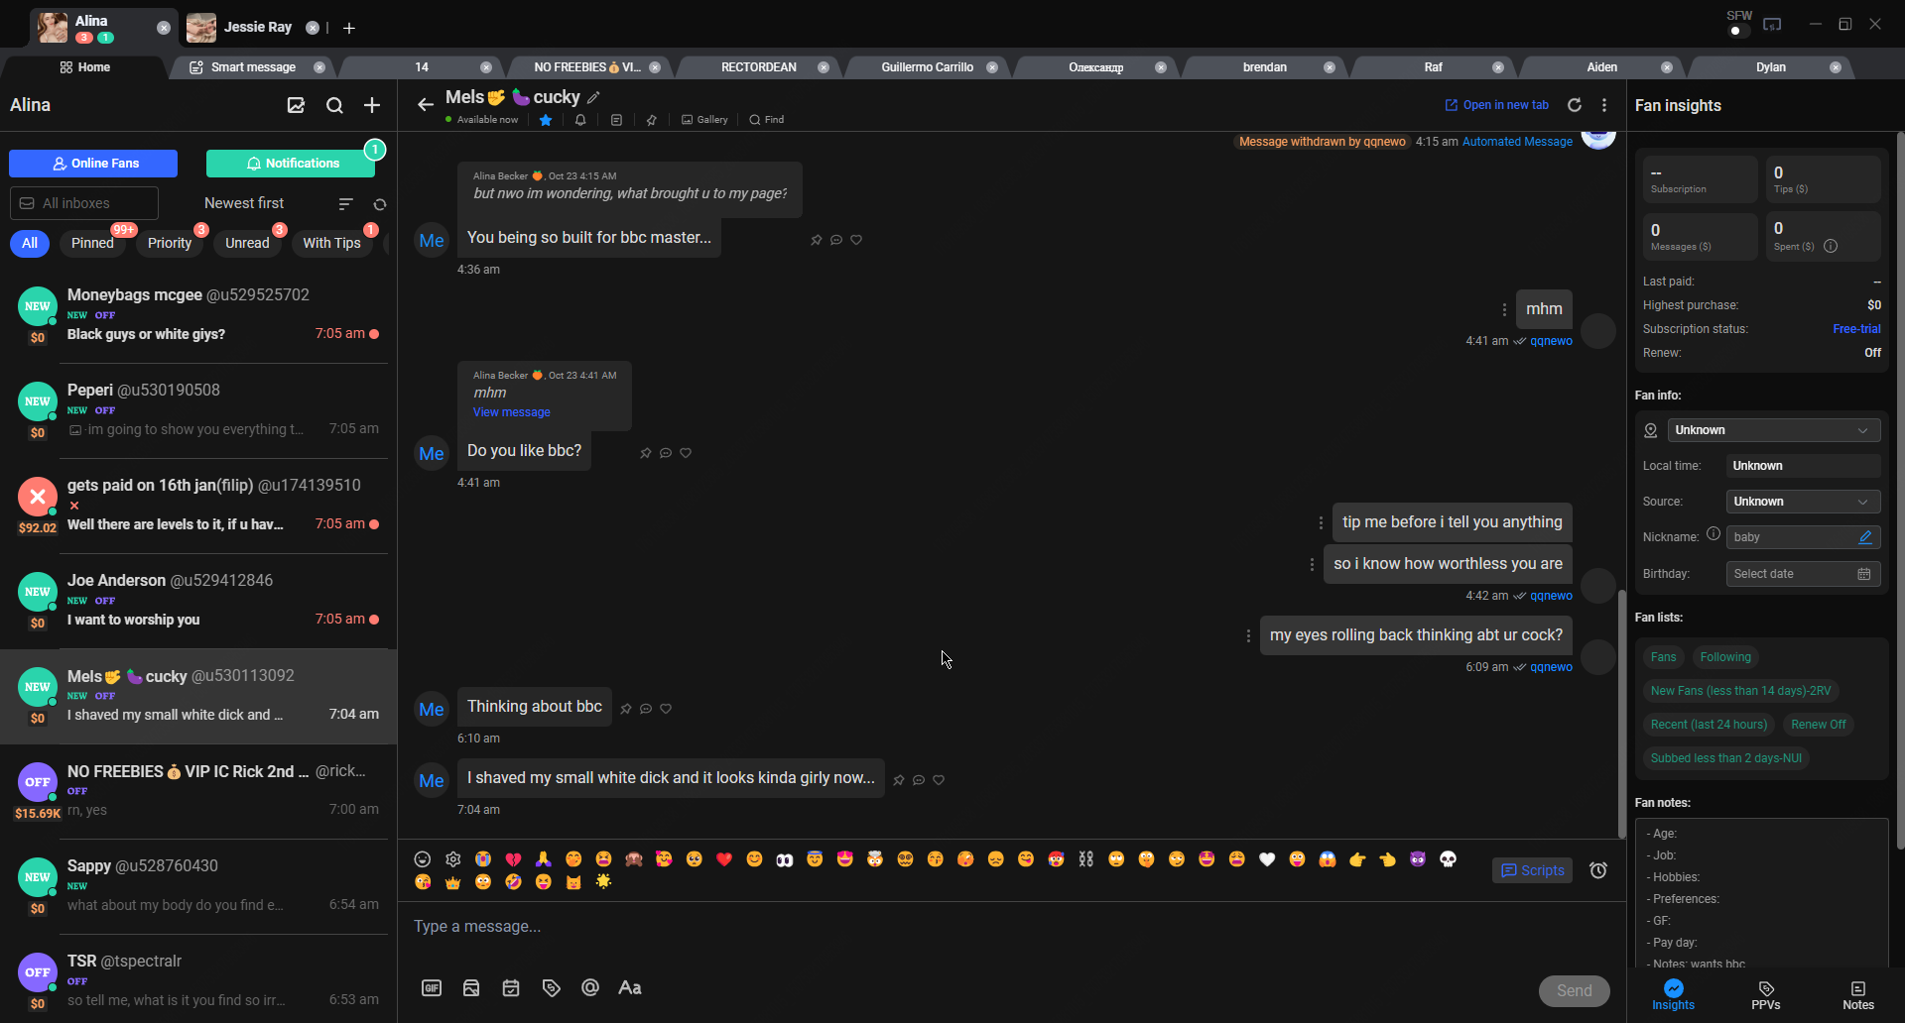This screenshot has height=1023, width=1905.
Task: Click the info icon next to Nickname
Action: tap(1714, 534)
